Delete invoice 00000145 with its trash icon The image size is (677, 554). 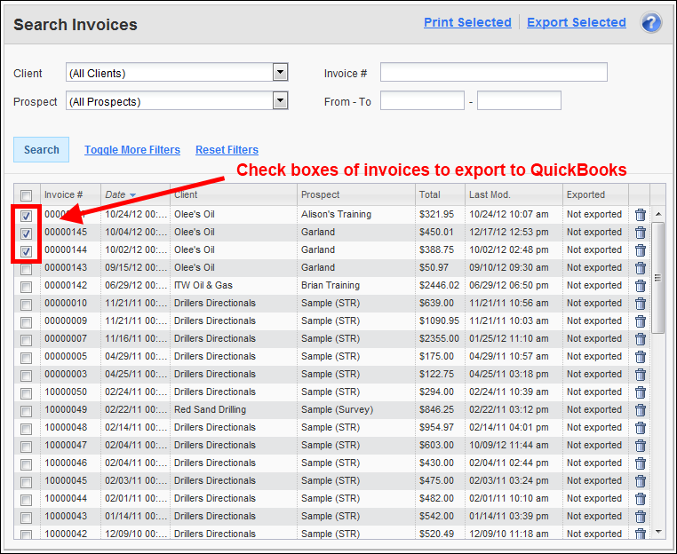tap(640, 233)
